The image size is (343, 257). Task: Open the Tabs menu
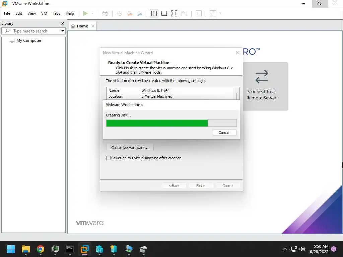click(56, 13)
